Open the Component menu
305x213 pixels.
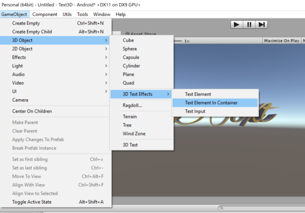(45, 14)
